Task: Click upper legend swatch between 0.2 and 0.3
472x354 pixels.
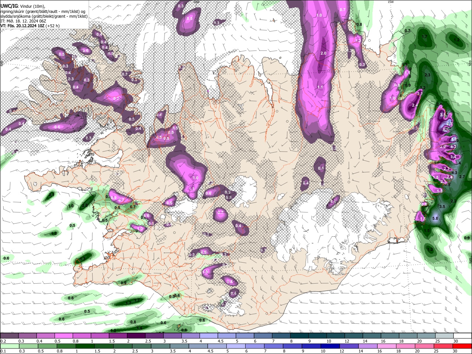Action: [9, 336]
